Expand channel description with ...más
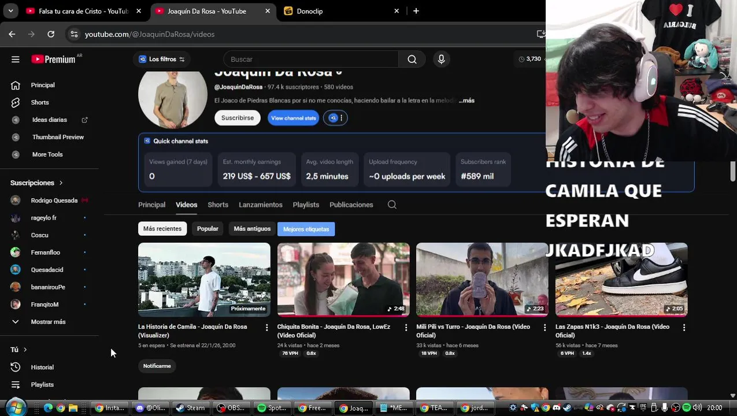737x416 pixels. click(466, 101)
